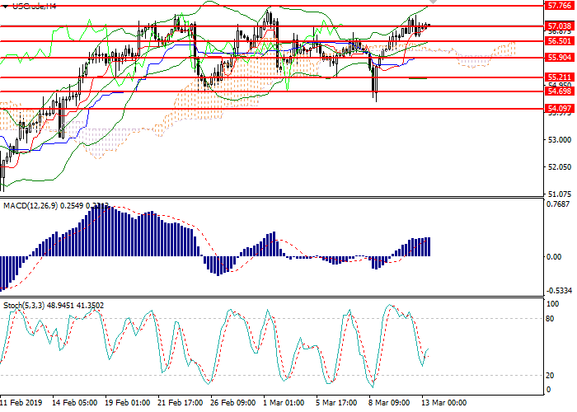
Task: Select the 57.038 red price label
Action: click(558, 26)
